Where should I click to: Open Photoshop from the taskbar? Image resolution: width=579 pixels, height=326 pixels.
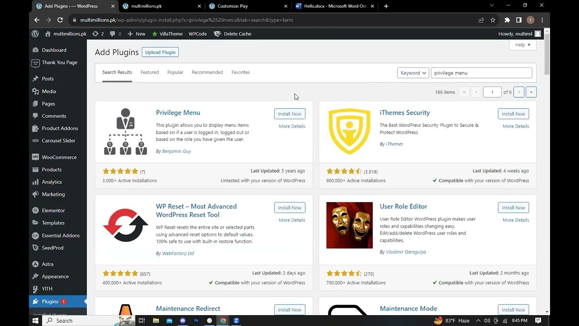196,321
